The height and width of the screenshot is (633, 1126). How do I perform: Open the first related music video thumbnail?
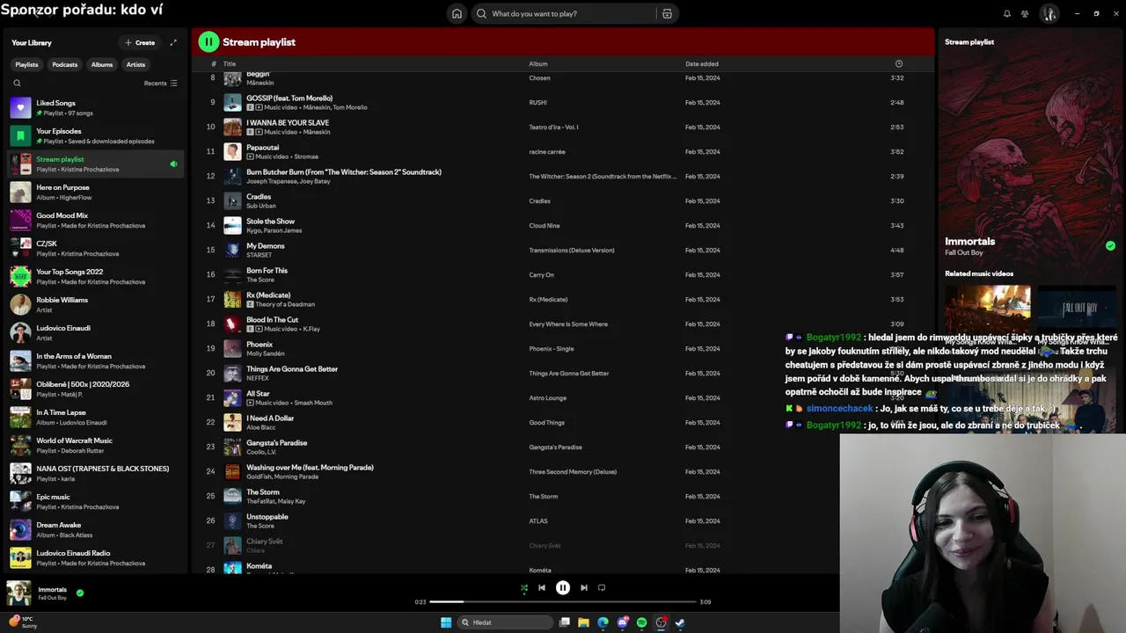988,309
